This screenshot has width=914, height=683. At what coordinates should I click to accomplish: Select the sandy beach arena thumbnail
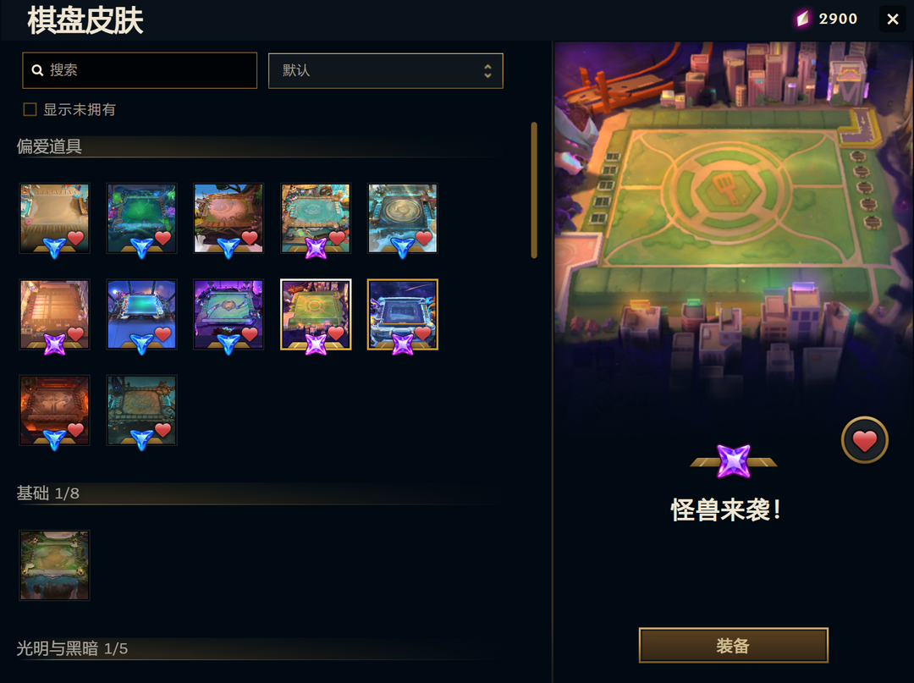(54, 218)
